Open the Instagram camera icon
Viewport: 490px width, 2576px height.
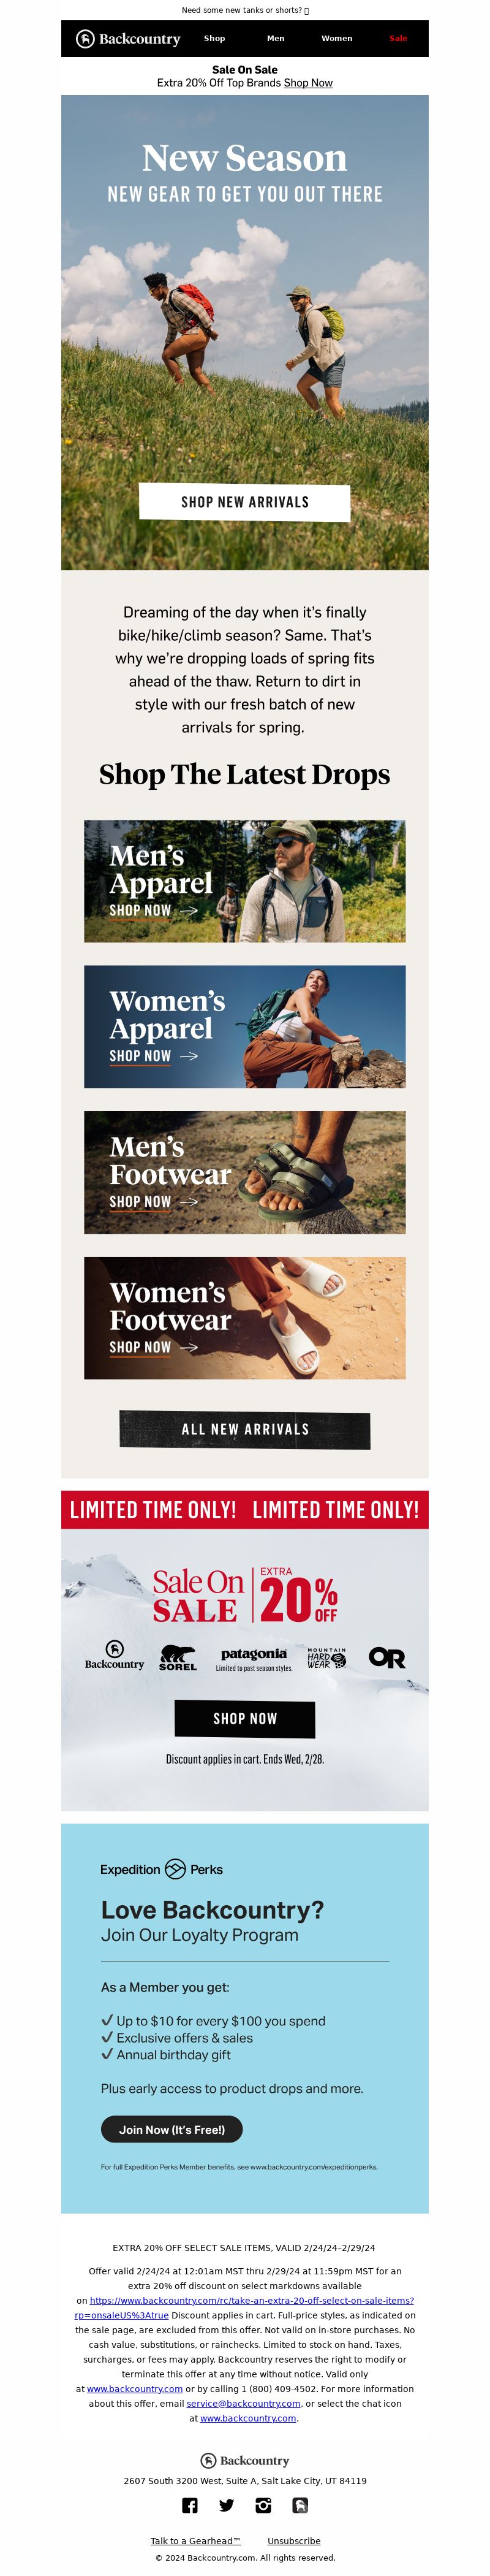point(263,2505)
